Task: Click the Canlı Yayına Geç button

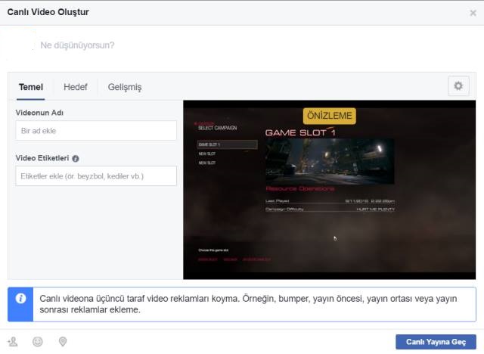Action: coord(436,342)
